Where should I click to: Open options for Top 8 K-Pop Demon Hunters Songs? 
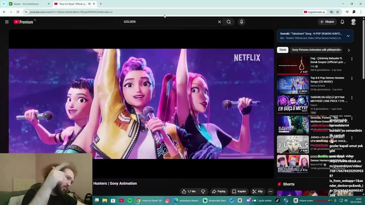(352, 78)
